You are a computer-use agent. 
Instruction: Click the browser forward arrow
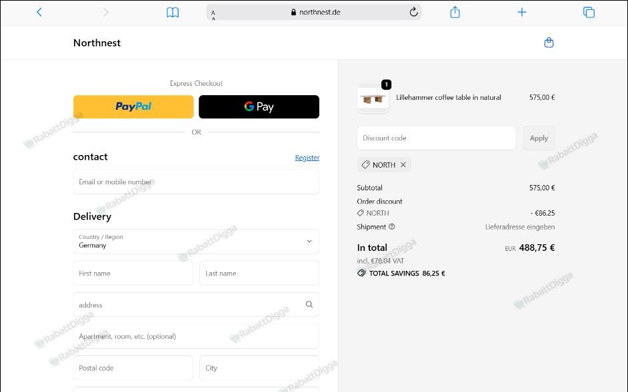coord(106,12)
